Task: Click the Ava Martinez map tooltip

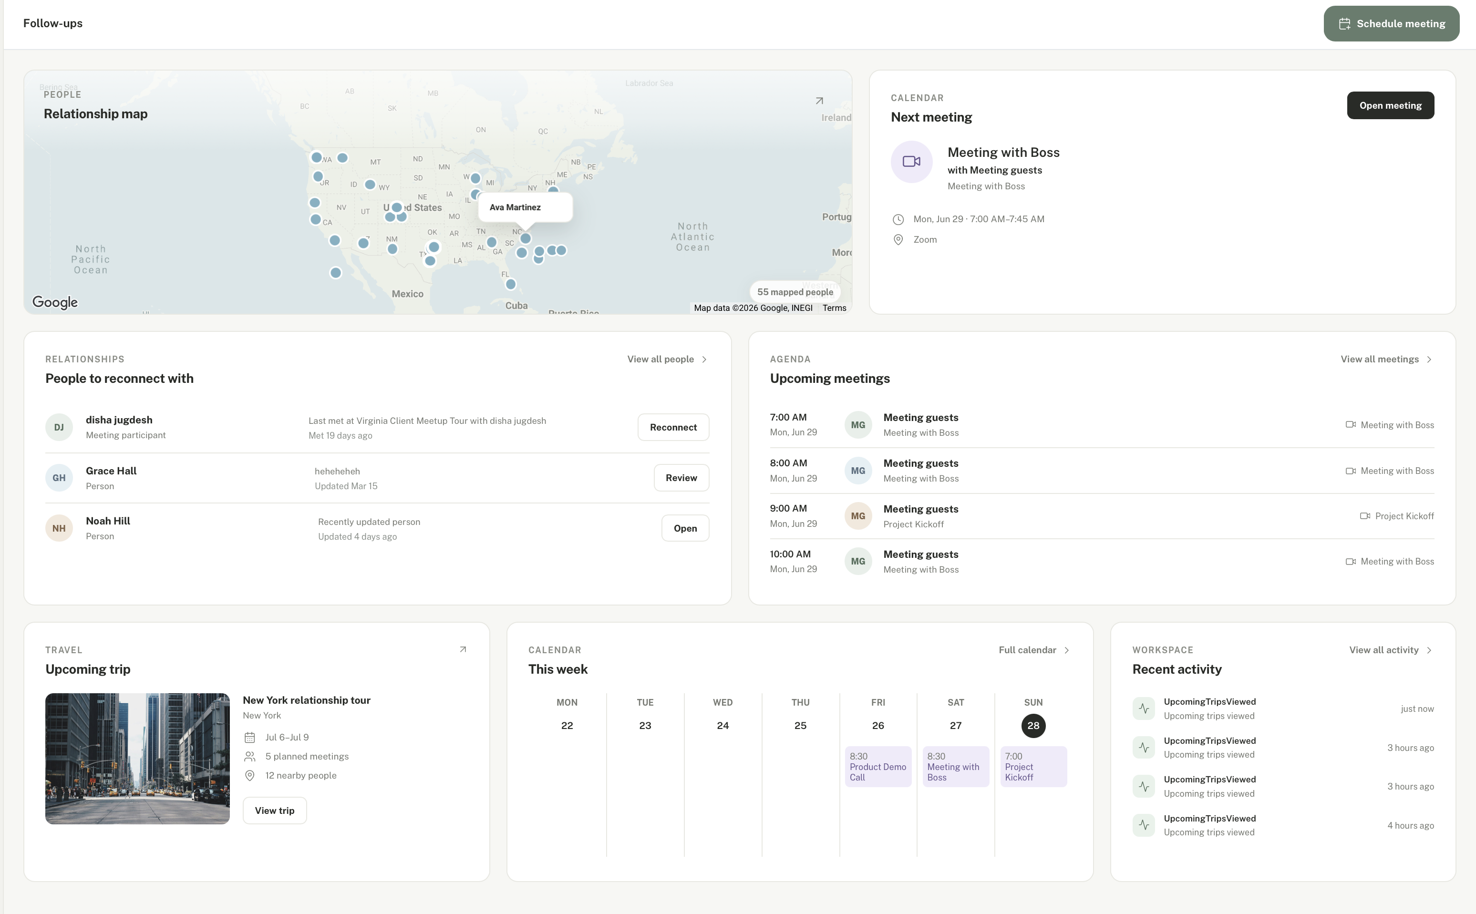Action: (x=525, y=207)
